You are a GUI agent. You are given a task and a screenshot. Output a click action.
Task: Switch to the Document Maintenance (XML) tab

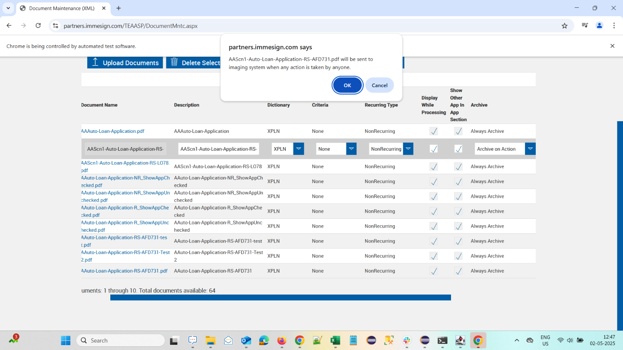click(x=62, y=8)
